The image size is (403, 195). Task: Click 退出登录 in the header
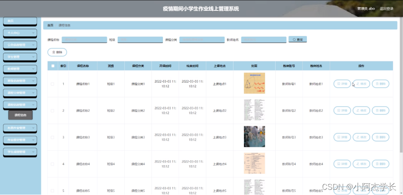click(x=387, y=9)
